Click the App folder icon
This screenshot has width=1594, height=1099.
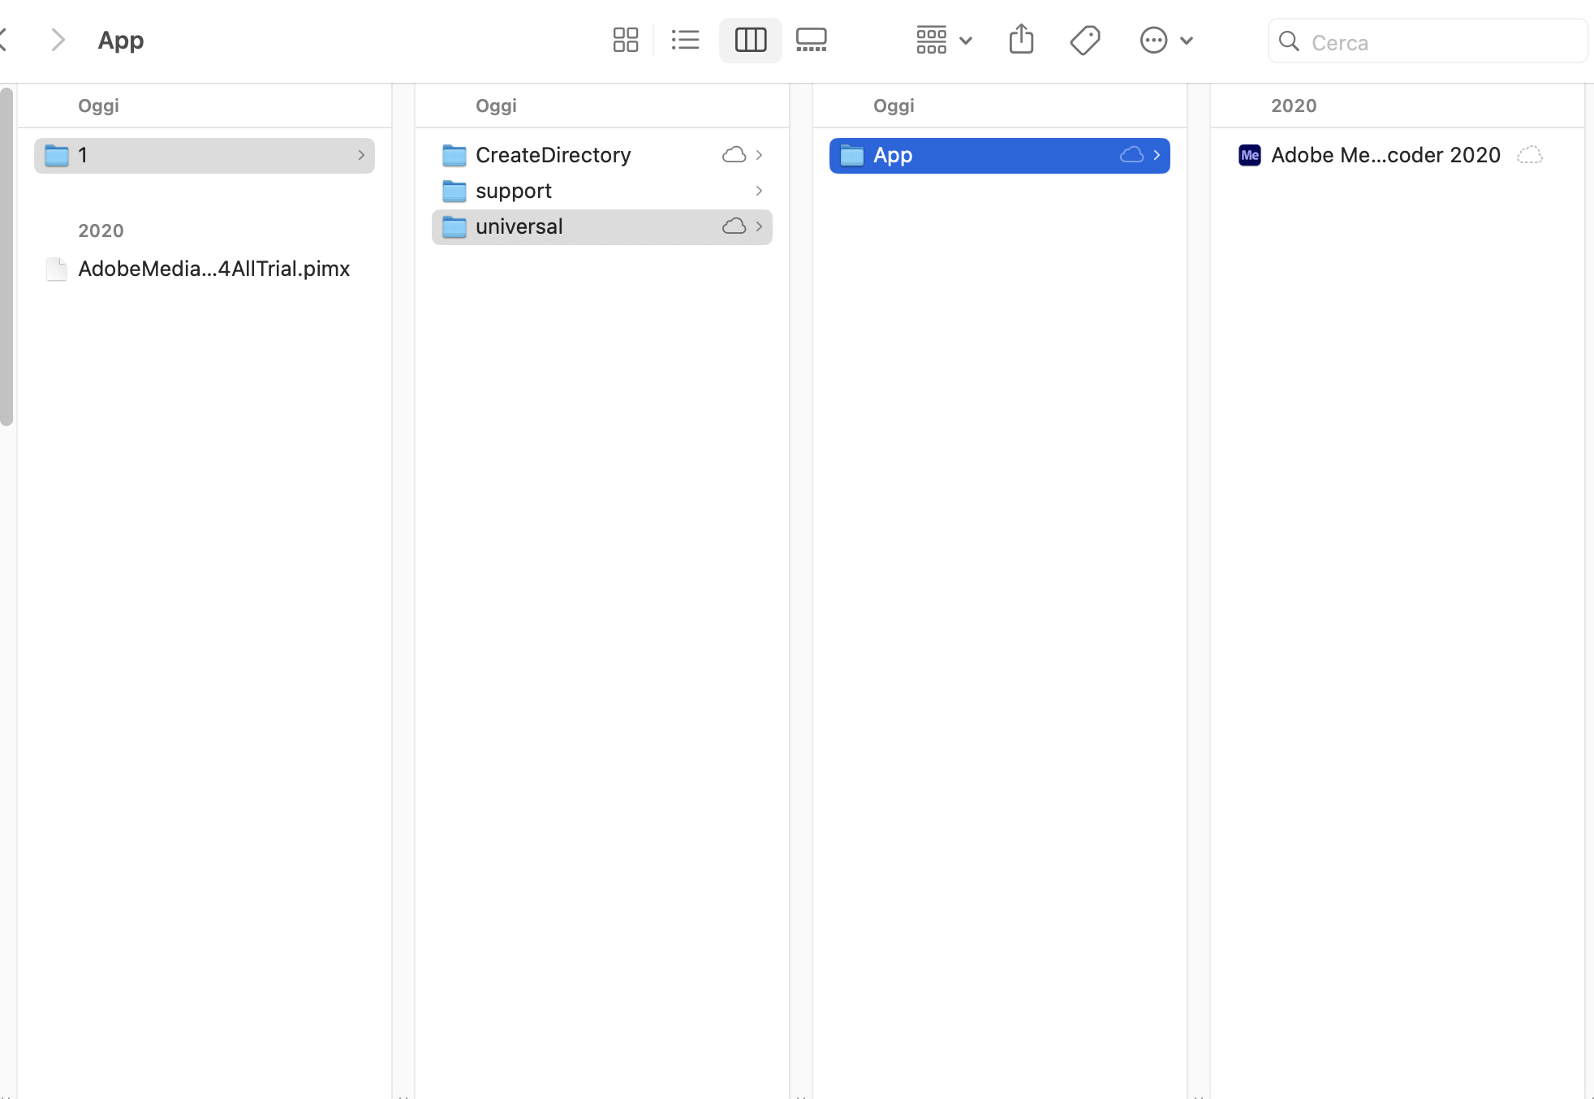(852, 155)
